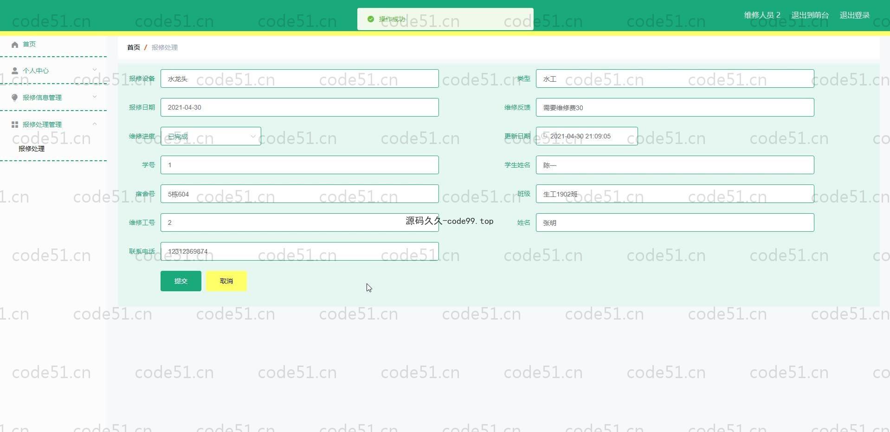890x432 pixels.
Task: Click the 类型 field with 水工
Action: coord(675,79)
